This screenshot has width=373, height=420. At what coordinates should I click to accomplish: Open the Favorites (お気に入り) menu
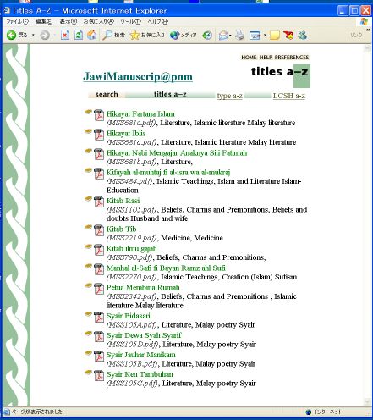click(x=99, y=21)
